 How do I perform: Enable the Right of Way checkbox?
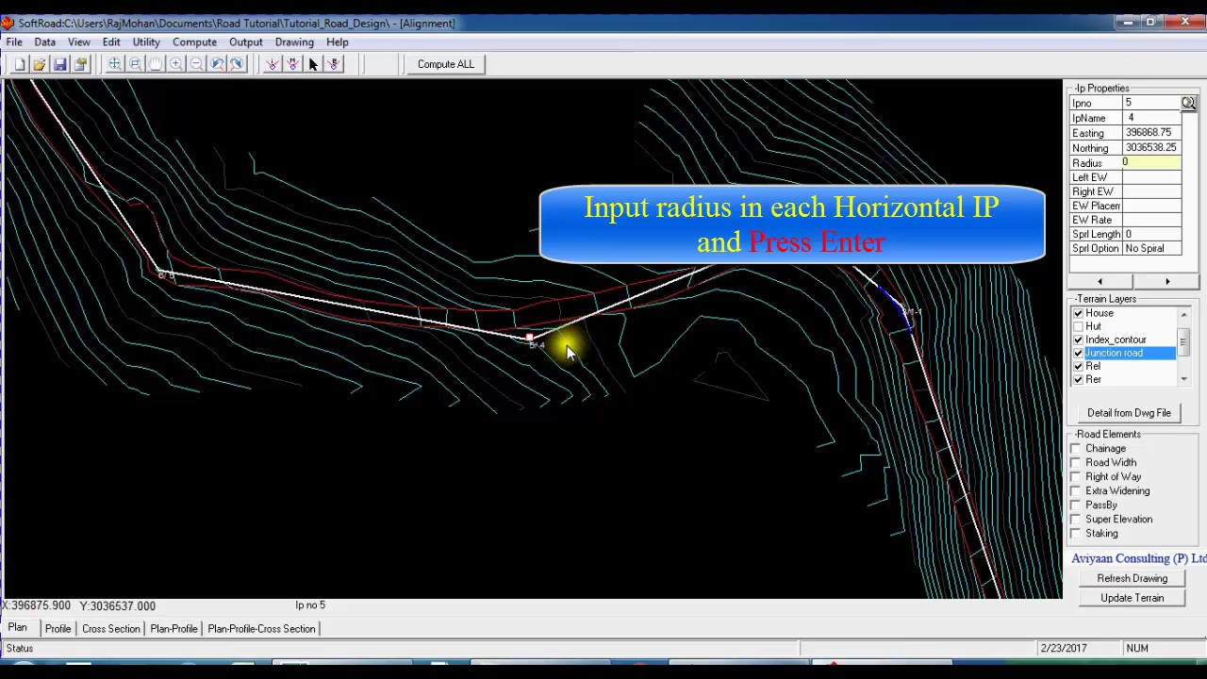(x=1076, y=477)
